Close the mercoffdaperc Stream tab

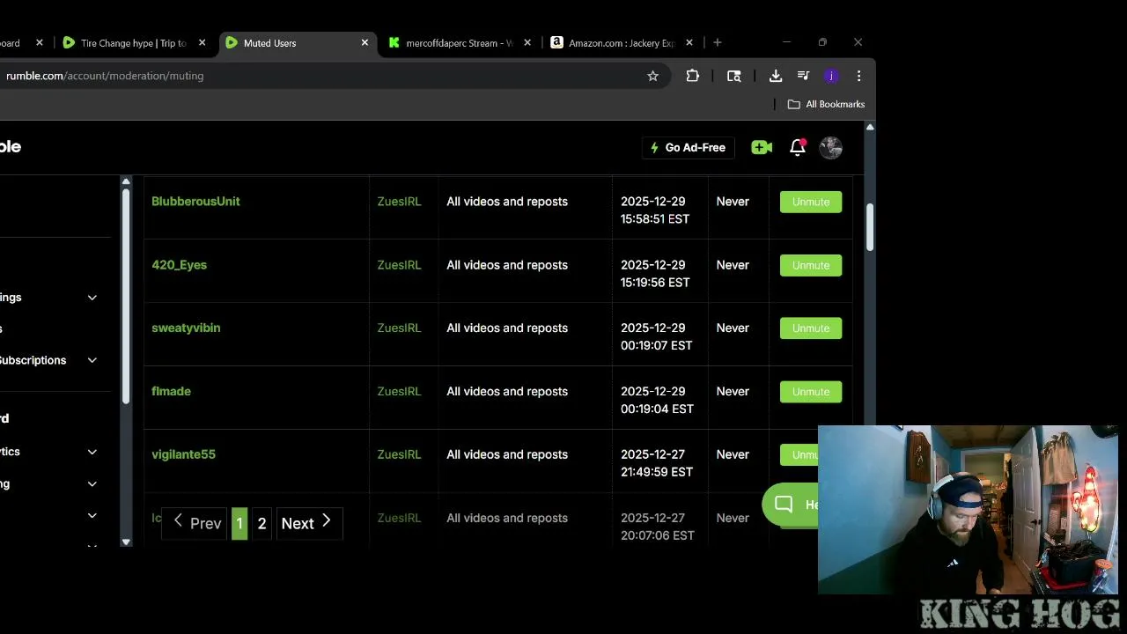coord(527,42)
